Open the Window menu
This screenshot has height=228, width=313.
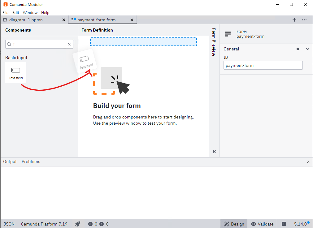tap(30, 13)
